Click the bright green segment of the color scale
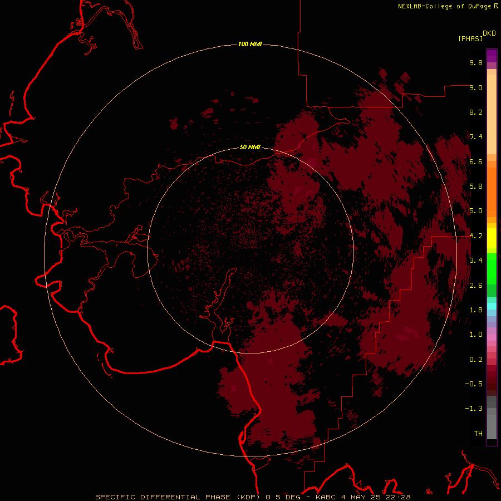 492,268
